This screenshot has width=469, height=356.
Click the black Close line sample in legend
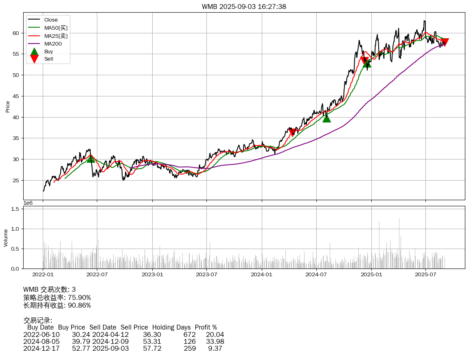point(34,20)
